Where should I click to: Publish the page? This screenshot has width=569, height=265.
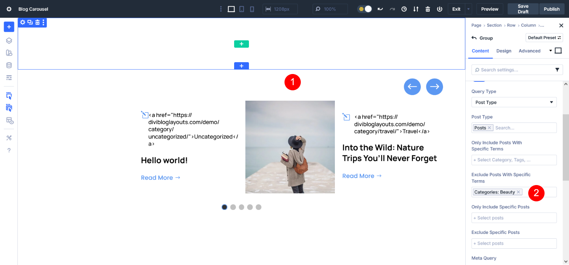pos(552,9)
